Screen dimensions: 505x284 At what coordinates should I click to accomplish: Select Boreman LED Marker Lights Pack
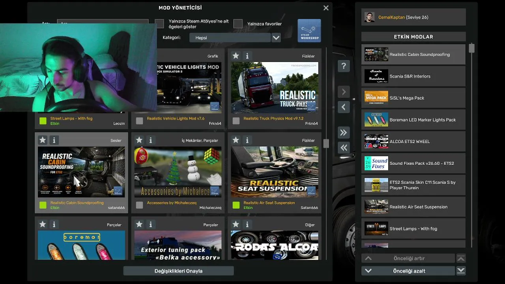[x=413, y=120]
